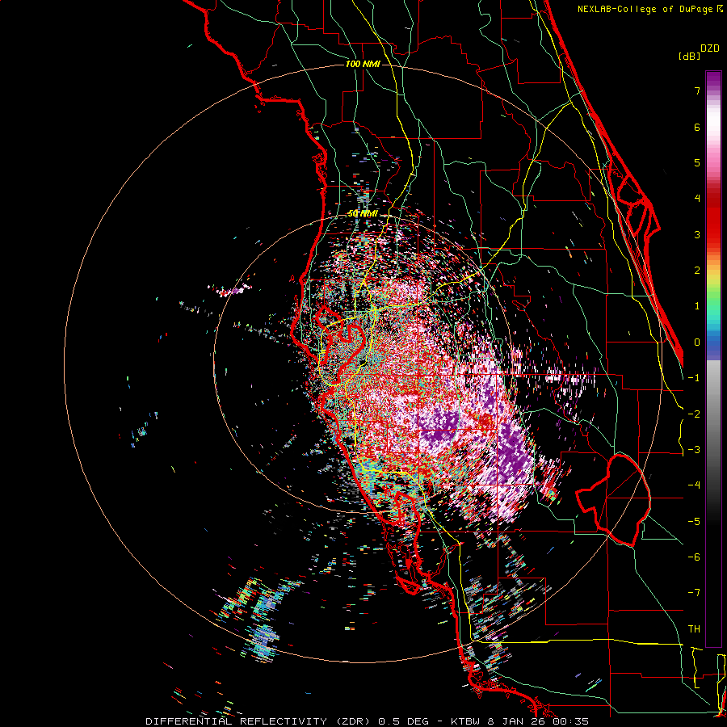Click the 2 value on the color scale
Image resolution: width=727 pixels, height=727 pixels.
click(x=697, y=271)
